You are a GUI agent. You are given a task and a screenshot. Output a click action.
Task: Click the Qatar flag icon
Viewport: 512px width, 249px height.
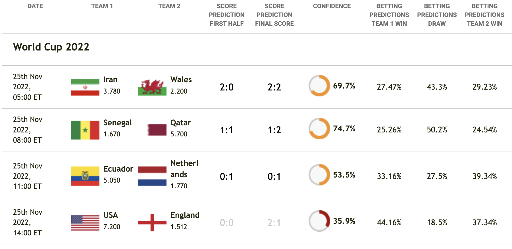pyautogui.click(x=157, y=130)
